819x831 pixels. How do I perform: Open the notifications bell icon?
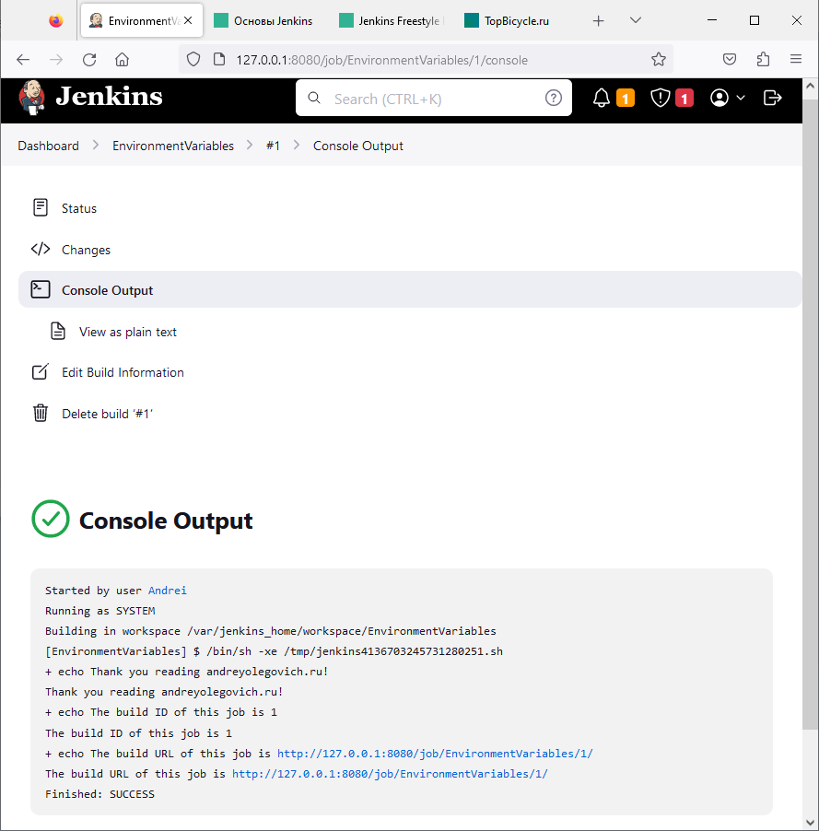602,98
